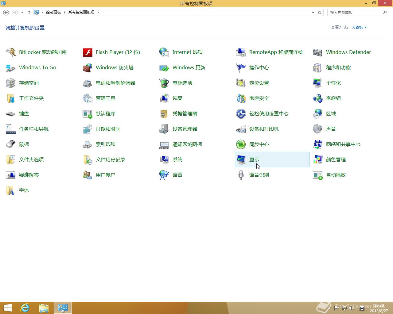The image size is (393, 314).
Task: Open the Windows To Go icon
Action: pos(11,67)
